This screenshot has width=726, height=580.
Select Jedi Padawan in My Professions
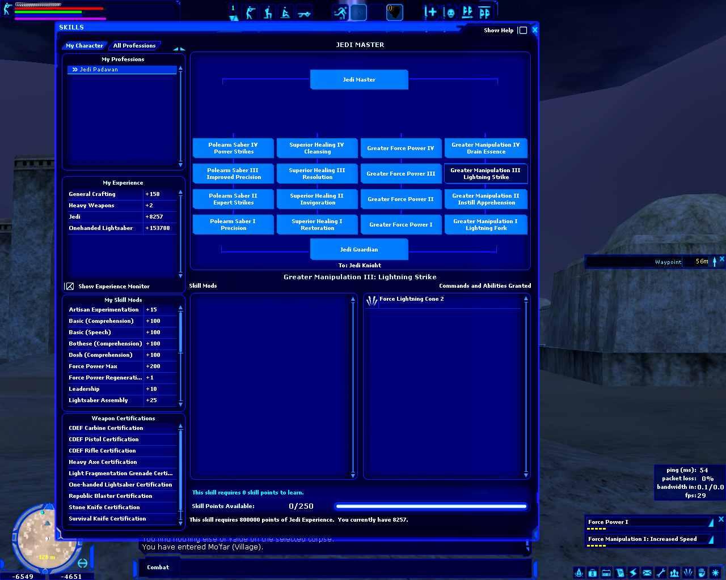tap(122, 70)
